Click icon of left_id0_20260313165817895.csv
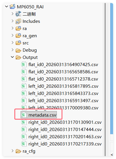Screen dimensions: 116x159 (24, 86)
